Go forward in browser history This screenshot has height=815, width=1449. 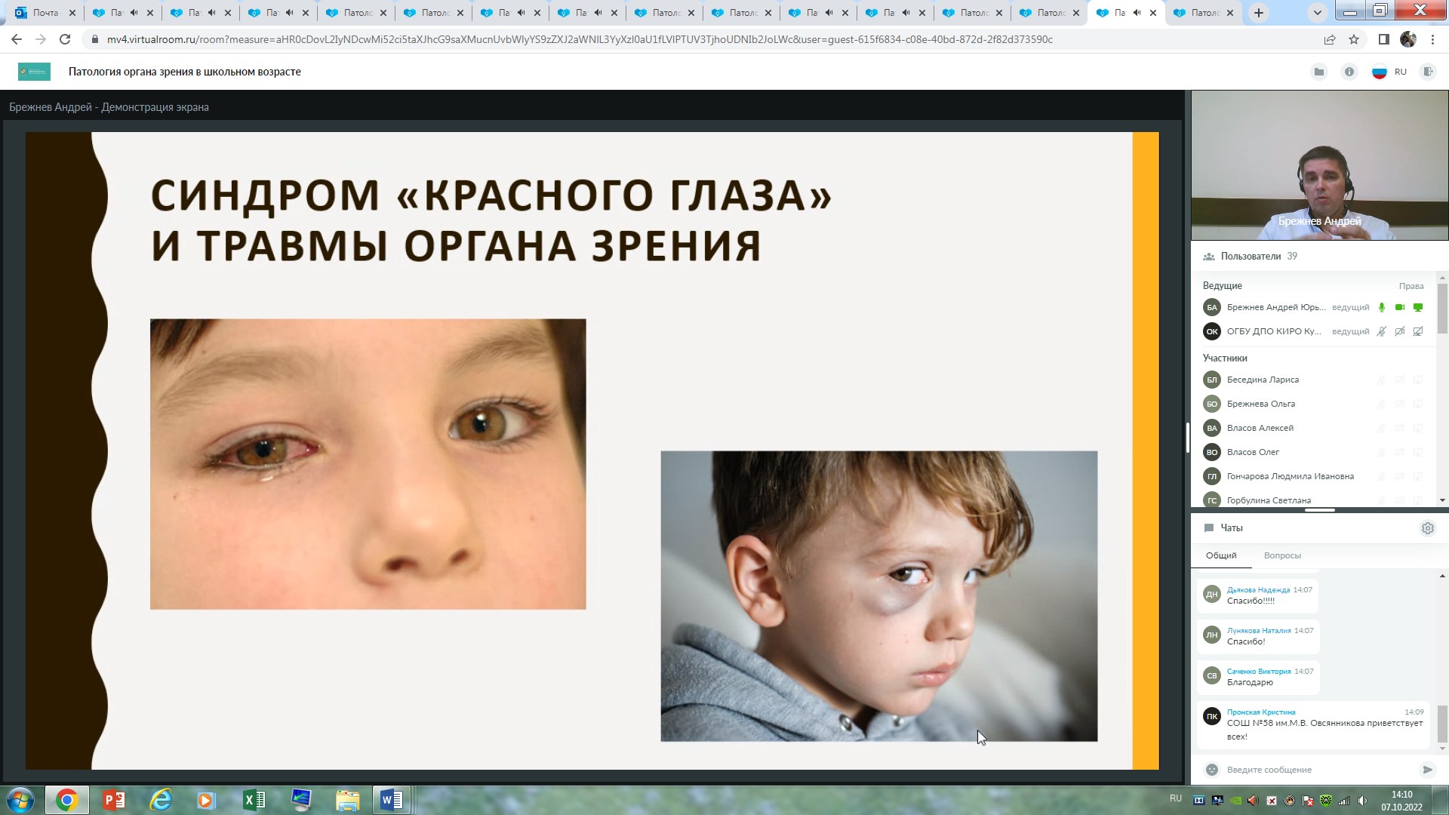41,39
